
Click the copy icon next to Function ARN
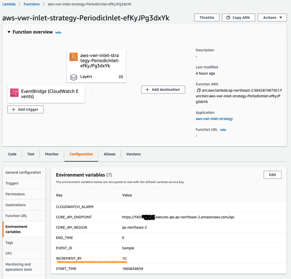tap(198, 90)
